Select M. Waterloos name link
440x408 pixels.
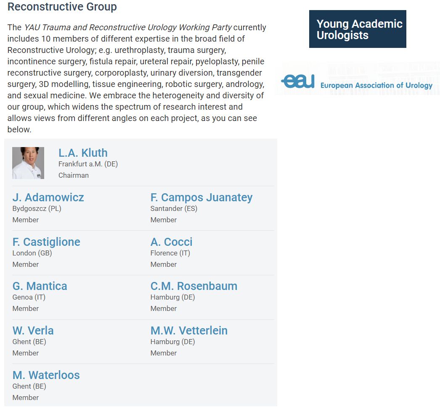pyautogui.click(x=46, y=375)
